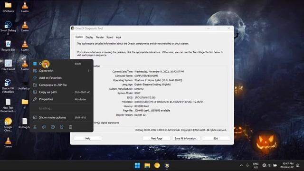Open the network tray icon
Viewport: 304px width, 171px height.
pyautogui.click(x=264, y=165)
